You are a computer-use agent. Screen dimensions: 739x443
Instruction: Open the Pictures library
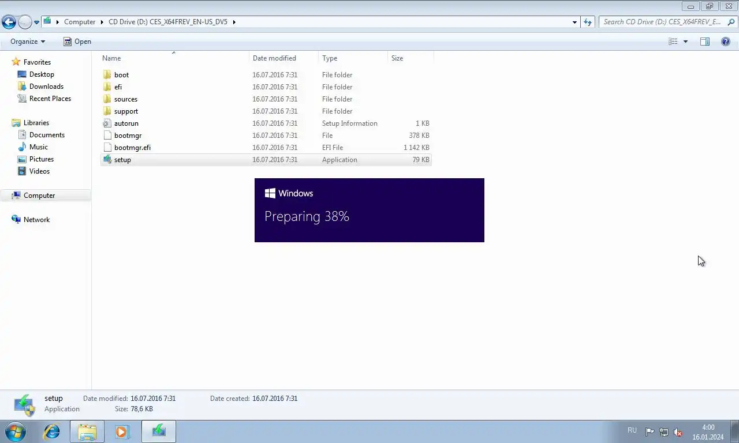coord(41,159)
